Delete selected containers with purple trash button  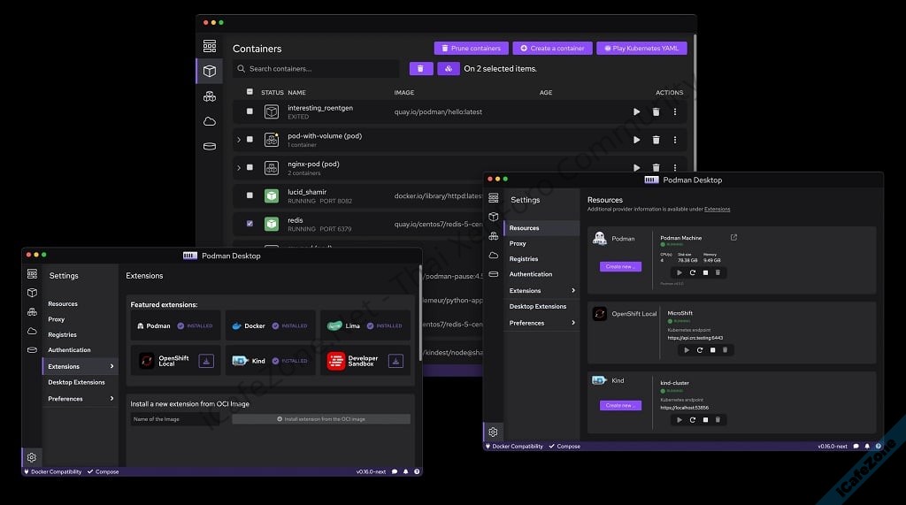(x=420, y=69)
